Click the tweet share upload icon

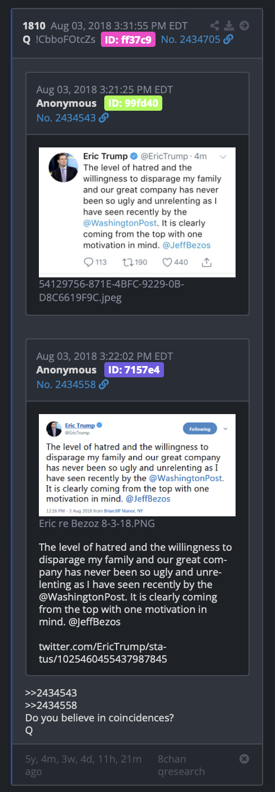click(206, 262)
